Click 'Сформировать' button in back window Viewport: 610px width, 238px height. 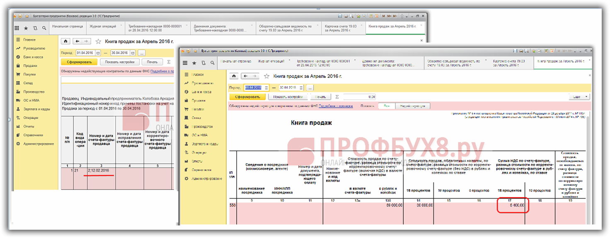(x=79, y=62)
